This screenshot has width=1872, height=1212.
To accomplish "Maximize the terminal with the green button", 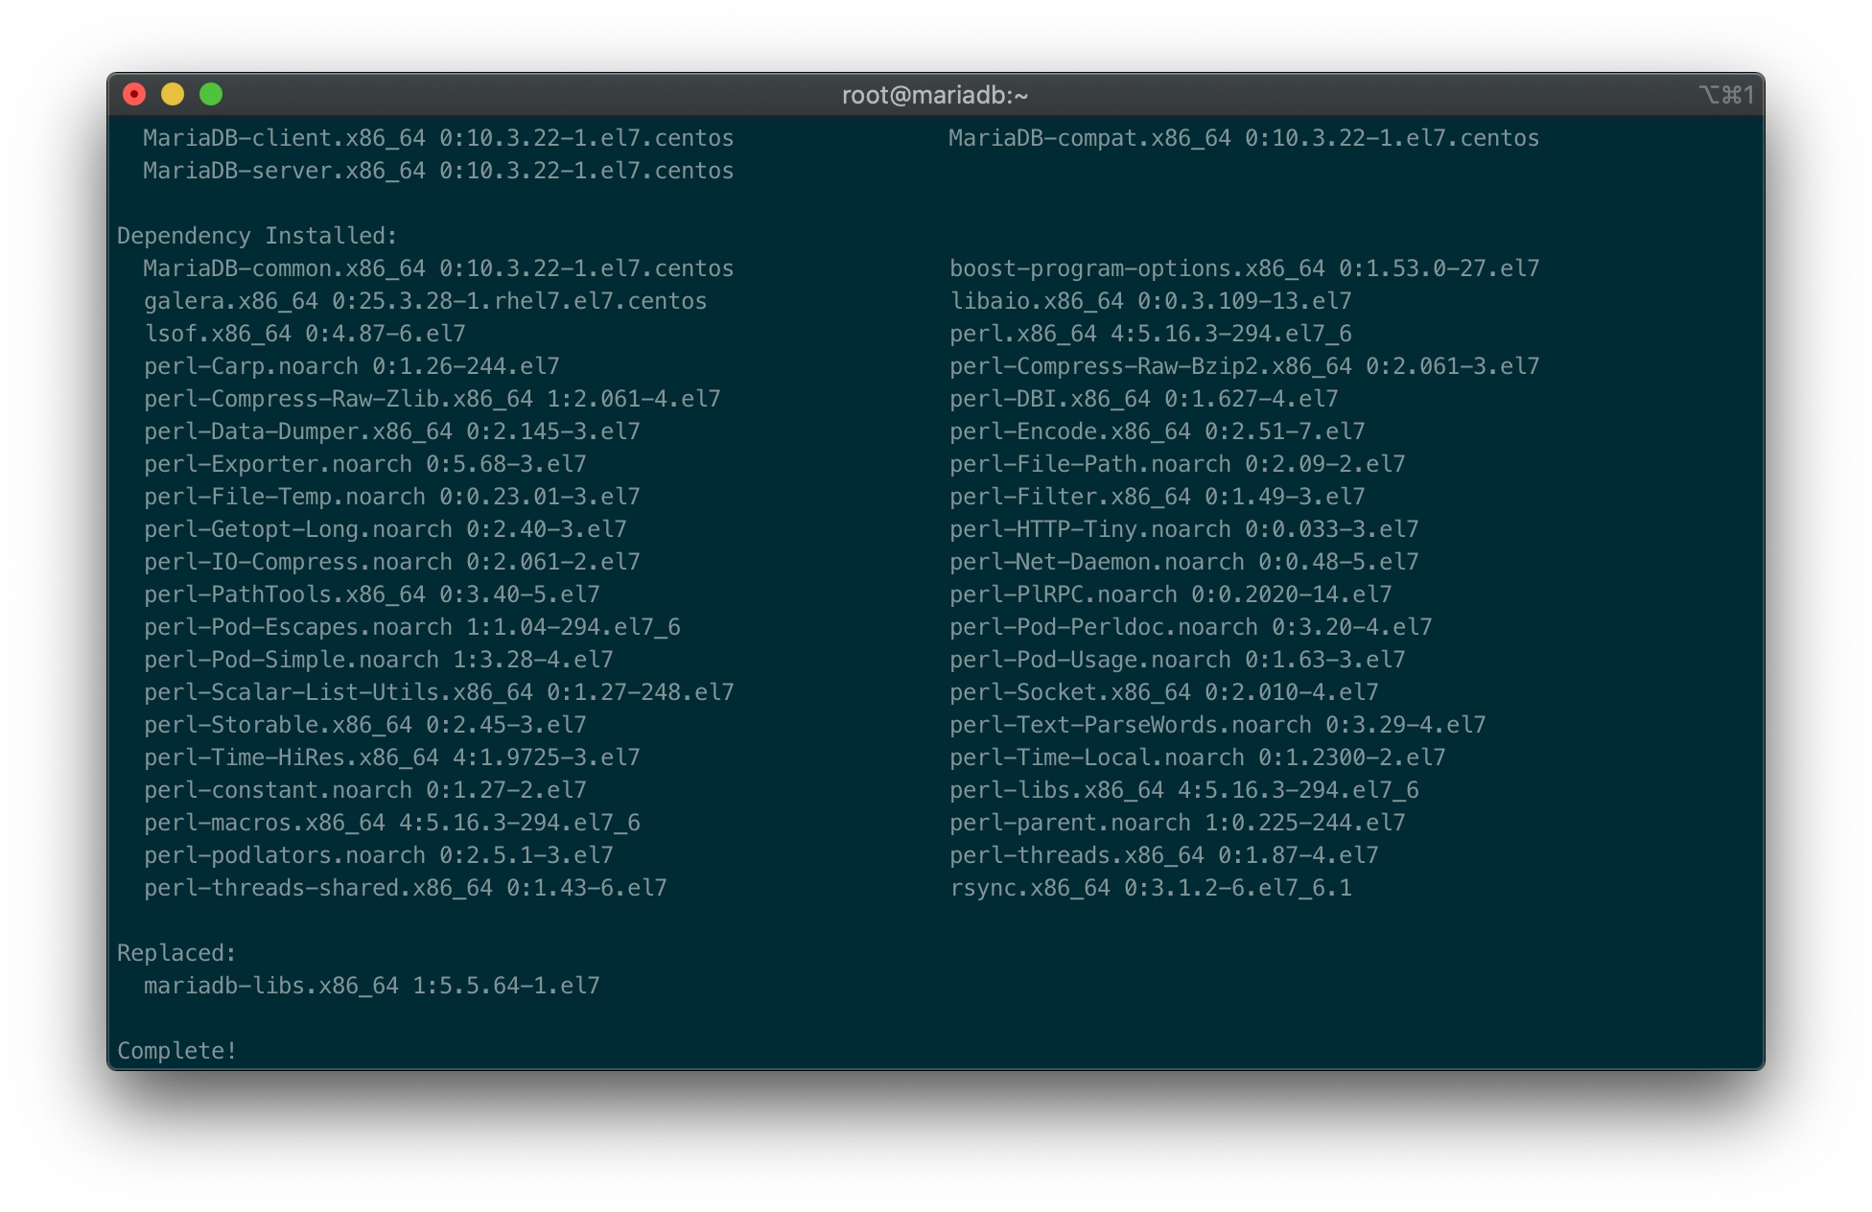I will (x=211, y=94).
